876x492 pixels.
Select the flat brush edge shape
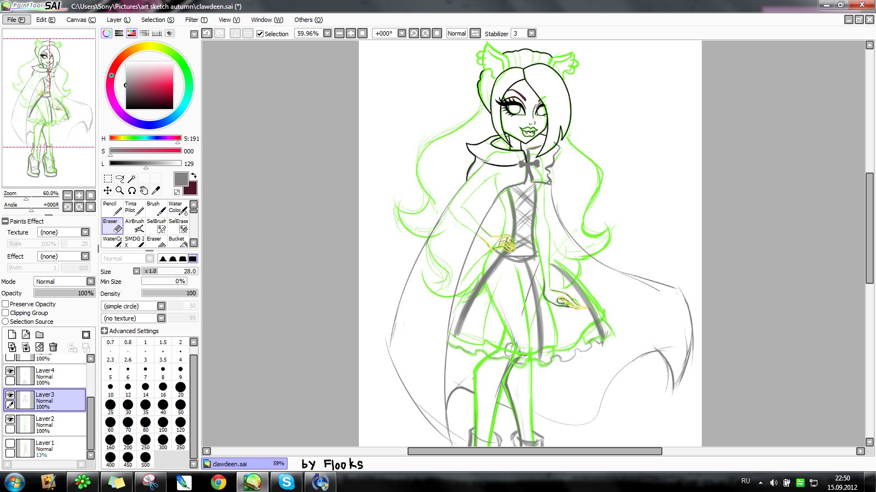point(192,259)
